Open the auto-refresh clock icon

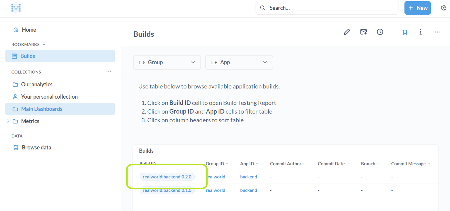click(x=380, y=32)
